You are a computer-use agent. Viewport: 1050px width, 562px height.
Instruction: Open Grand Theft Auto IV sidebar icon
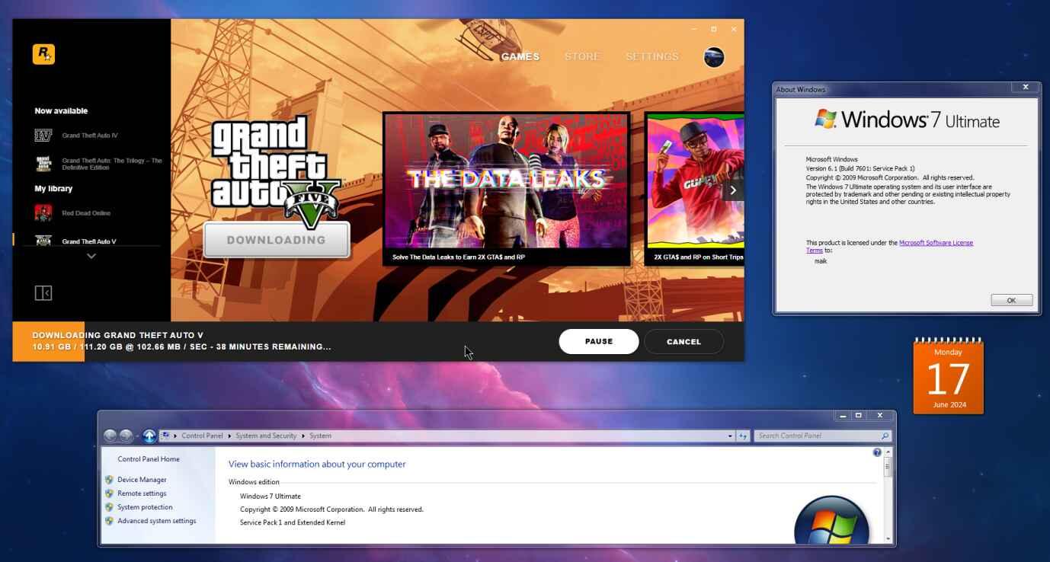coord(43,136)
